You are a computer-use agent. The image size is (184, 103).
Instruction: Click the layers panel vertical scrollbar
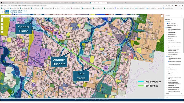click(x=183, y=35)
